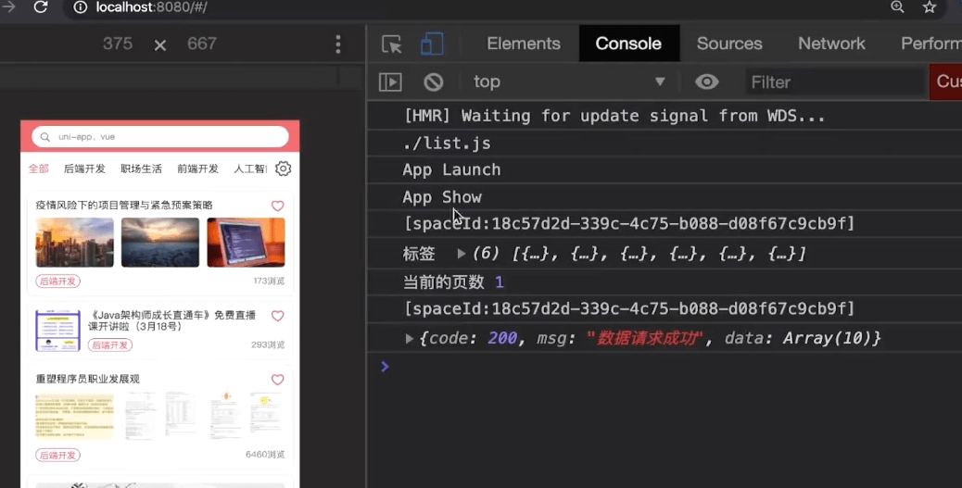Open the custom log levels dropdown

(x=946, y=81)
